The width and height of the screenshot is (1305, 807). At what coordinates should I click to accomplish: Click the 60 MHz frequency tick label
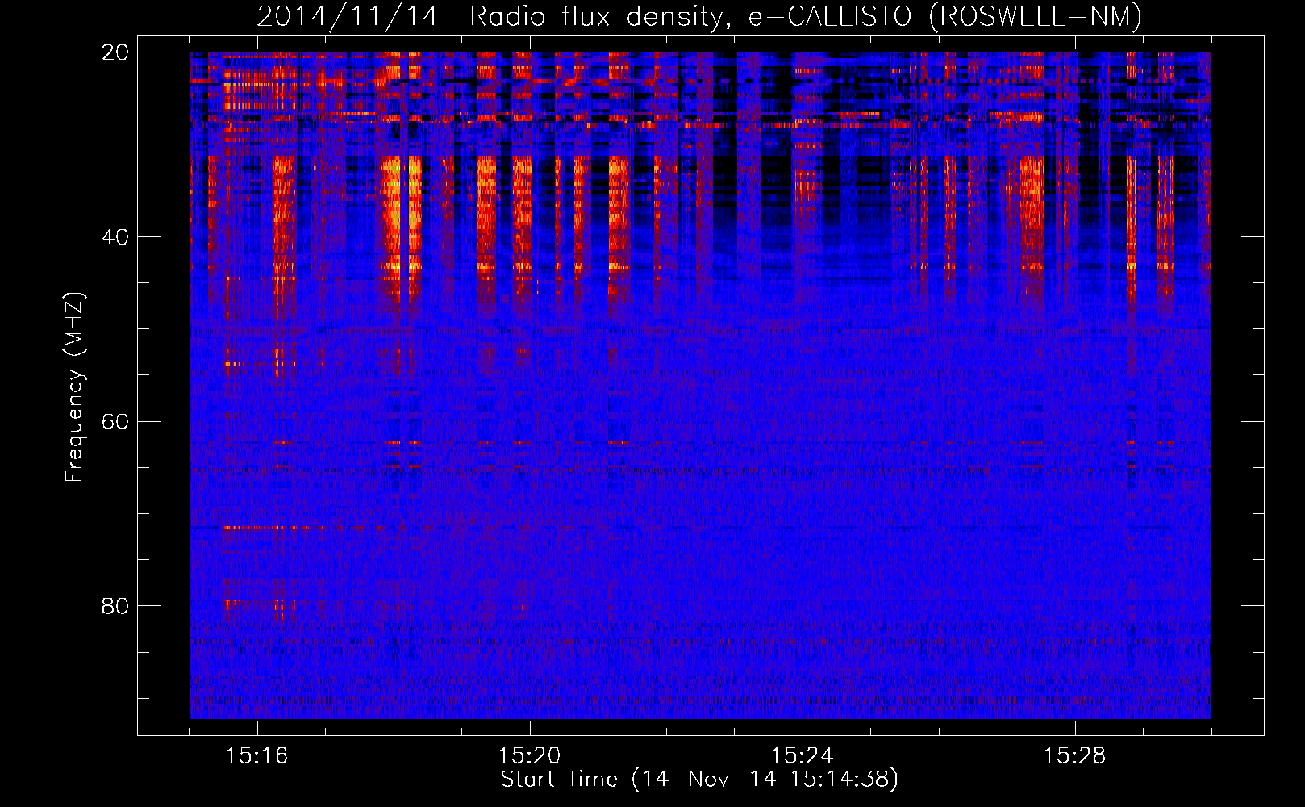point(115,422)
